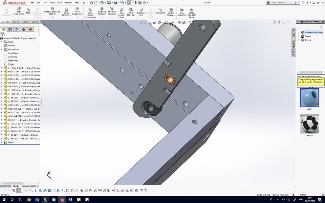Open Appearances task pane tab icon
325x203 pixels.
point(294,47)
